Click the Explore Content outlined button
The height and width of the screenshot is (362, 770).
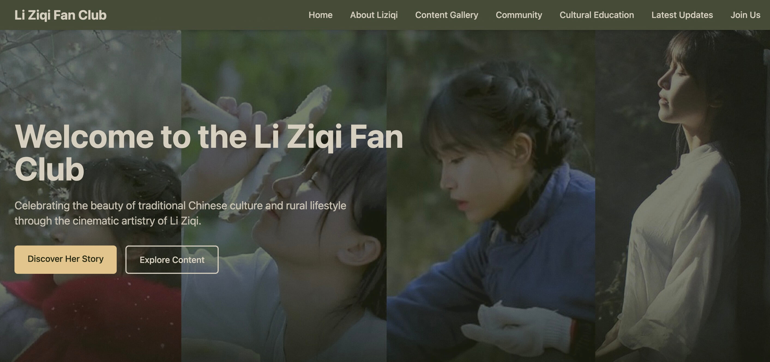(172, 259)
